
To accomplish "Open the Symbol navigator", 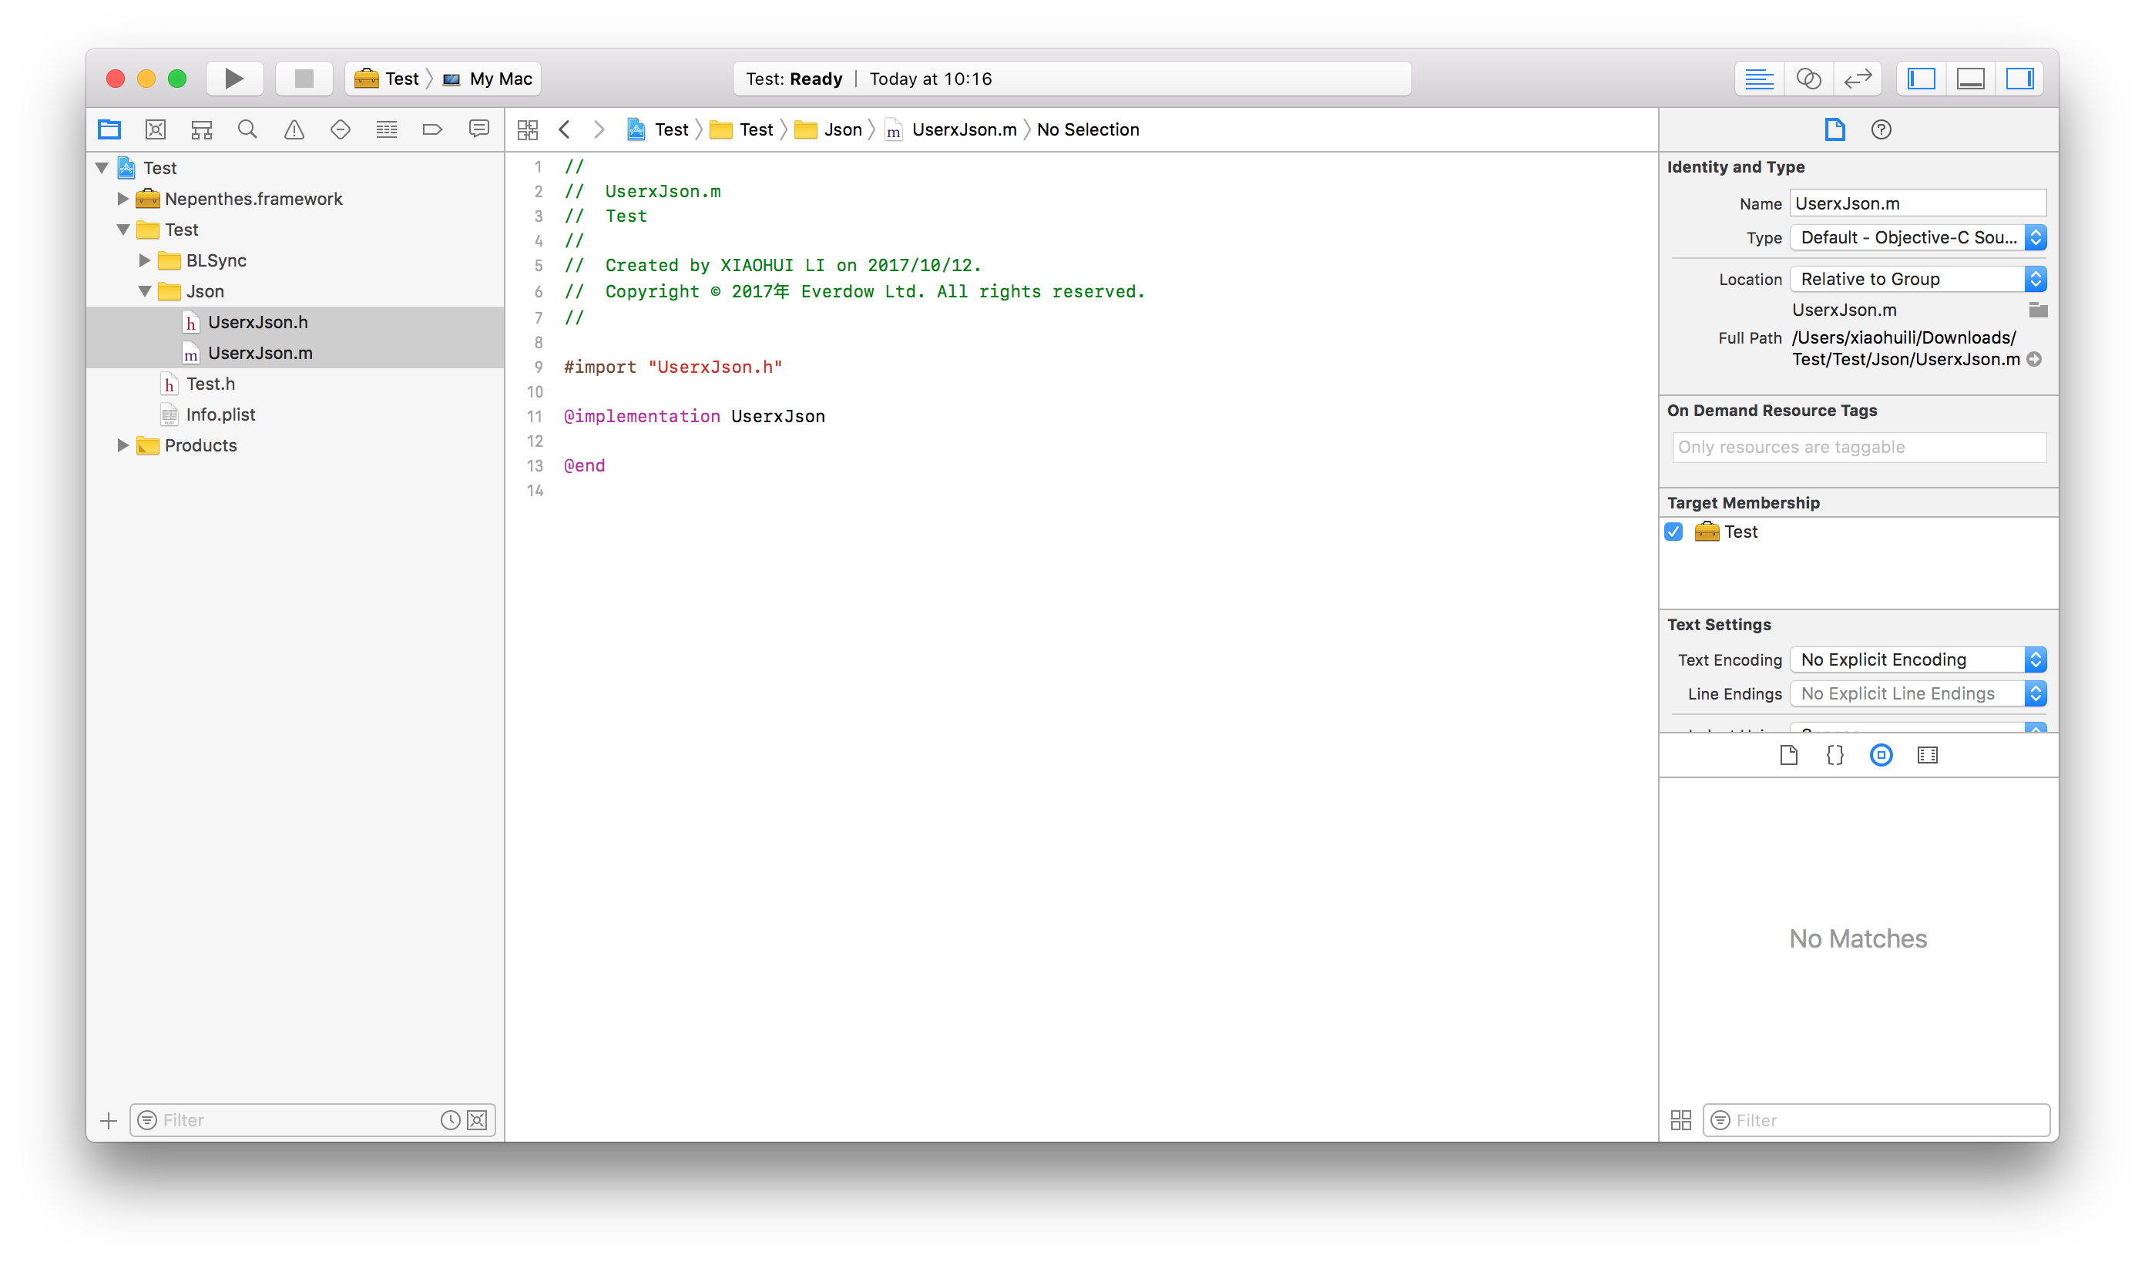I will [x=201, y=129].
